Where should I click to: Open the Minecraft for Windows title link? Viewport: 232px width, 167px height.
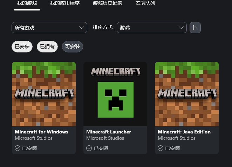point(41,132)
